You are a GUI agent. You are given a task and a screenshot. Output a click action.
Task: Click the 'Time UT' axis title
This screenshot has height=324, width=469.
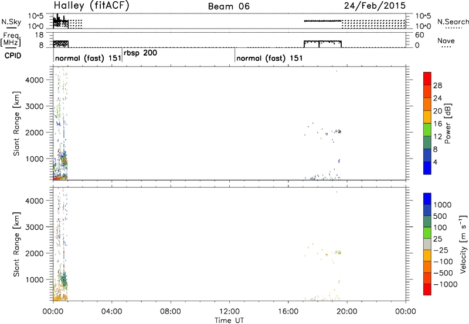[x=229, y=320]
